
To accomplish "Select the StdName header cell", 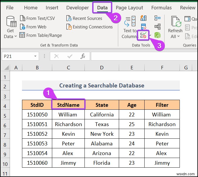I will tap(68, 105).
